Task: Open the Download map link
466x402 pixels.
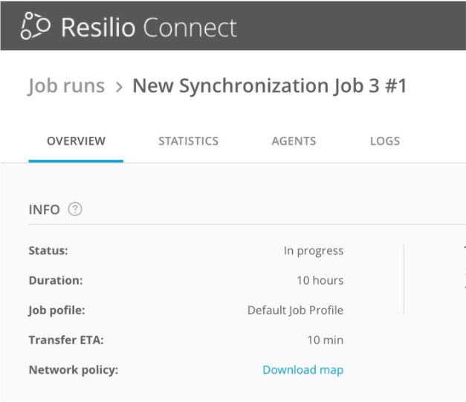Action: [x=302, y=370]
